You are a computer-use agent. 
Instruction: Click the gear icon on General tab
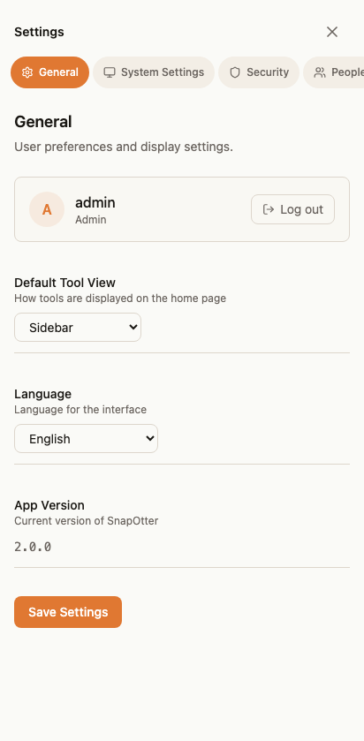(x=27, y=72)
